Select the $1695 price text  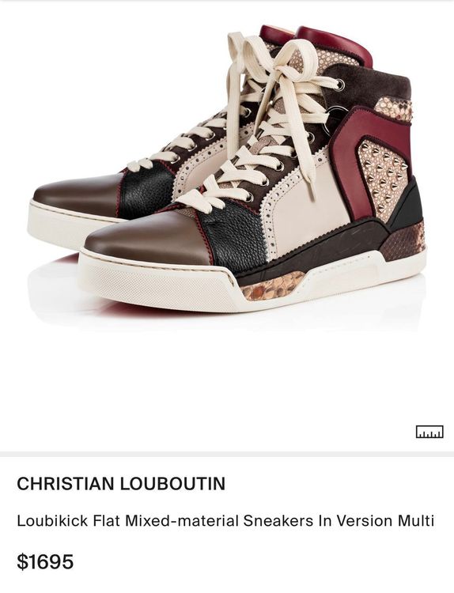click(45, 561)
